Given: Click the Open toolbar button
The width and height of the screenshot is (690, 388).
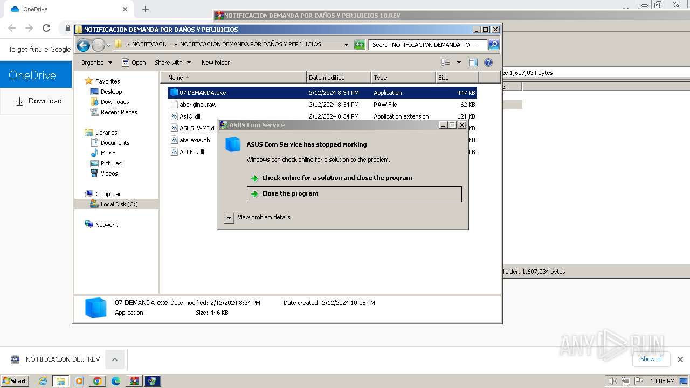Looking at the screenshot, I should [x=134, y=63].
